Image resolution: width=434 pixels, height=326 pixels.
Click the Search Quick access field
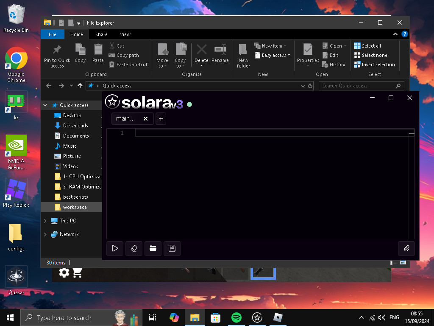[x=362, y=86]
